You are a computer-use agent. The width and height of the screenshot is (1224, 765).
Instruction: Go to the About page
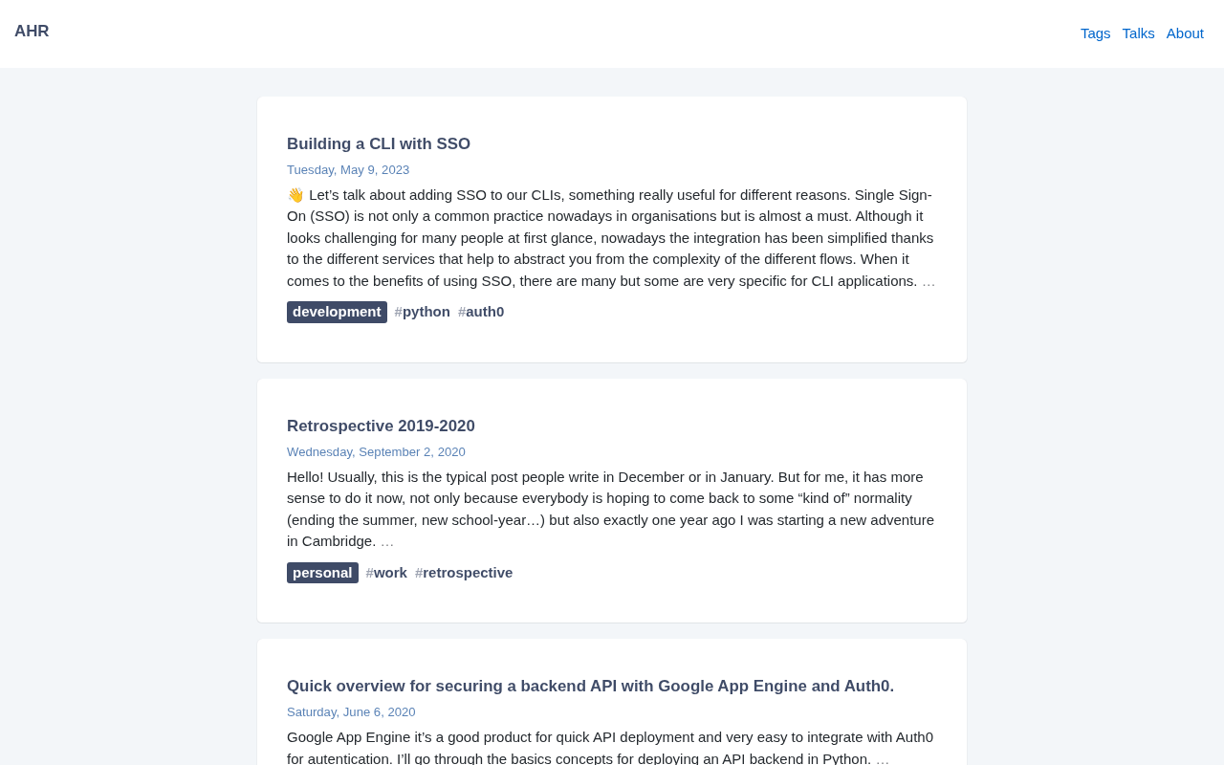click(1185, 33)
